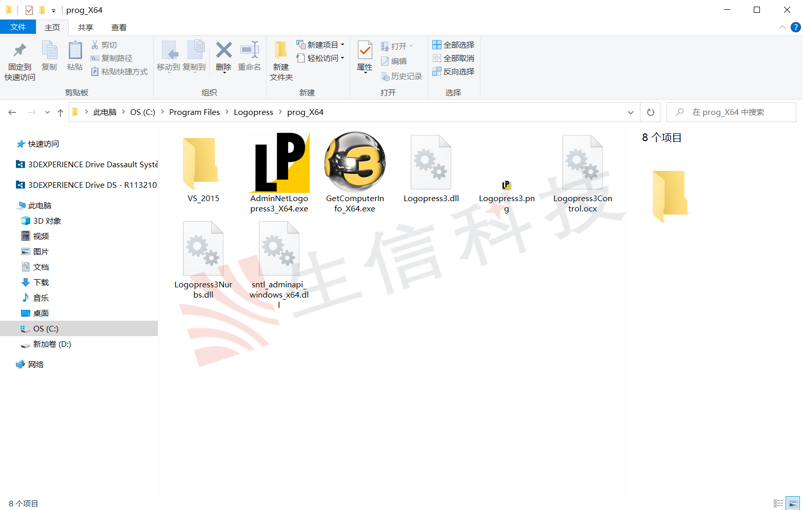Image resolution: width=803 pixels, height=510 pixels.
Task: Collapse the ribbon with the chevron
Action: coord(782,27)
